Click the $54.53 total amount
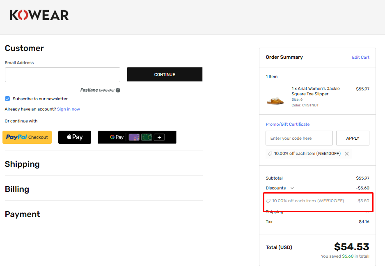Viewport: 385px width, 279px height. [352, 247]
